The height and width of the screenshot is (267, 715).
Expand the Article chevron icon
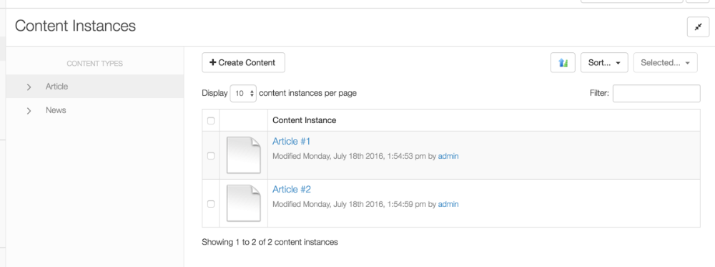(x=29, y=87)
